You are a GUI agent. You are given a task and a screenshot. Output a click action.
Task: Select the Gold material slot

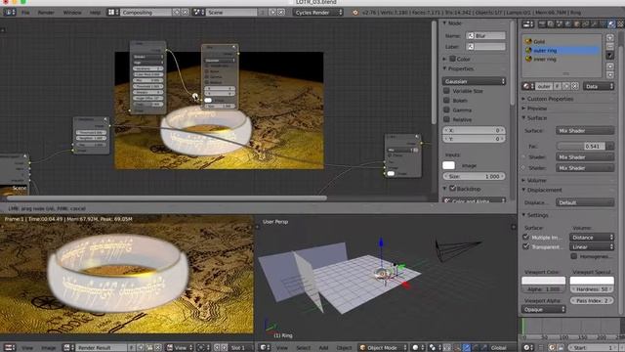click(562, 41)
